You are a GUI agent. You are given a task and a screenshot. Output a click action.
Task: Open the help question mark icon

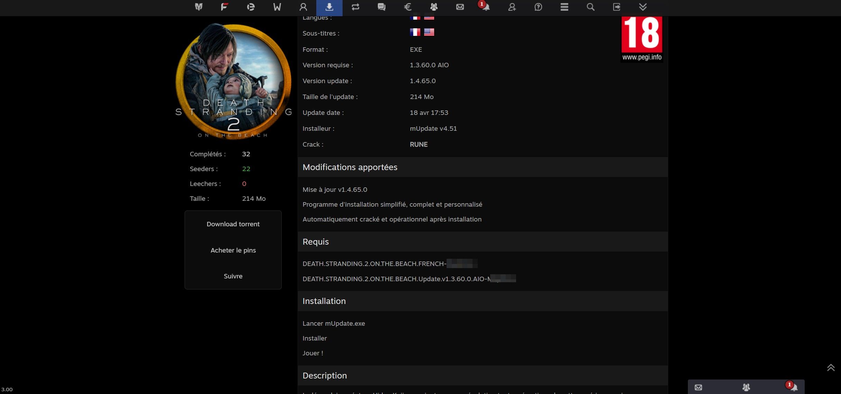coord(538,7)
